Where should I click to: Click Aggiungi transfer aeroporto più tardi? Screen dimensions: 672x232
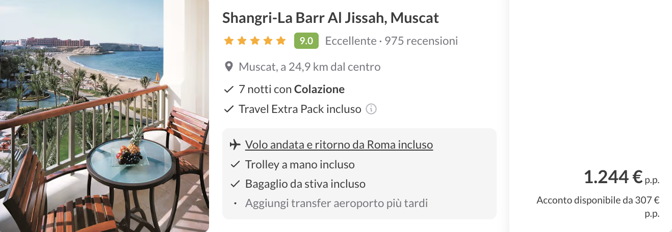click(x=336, y=203)
